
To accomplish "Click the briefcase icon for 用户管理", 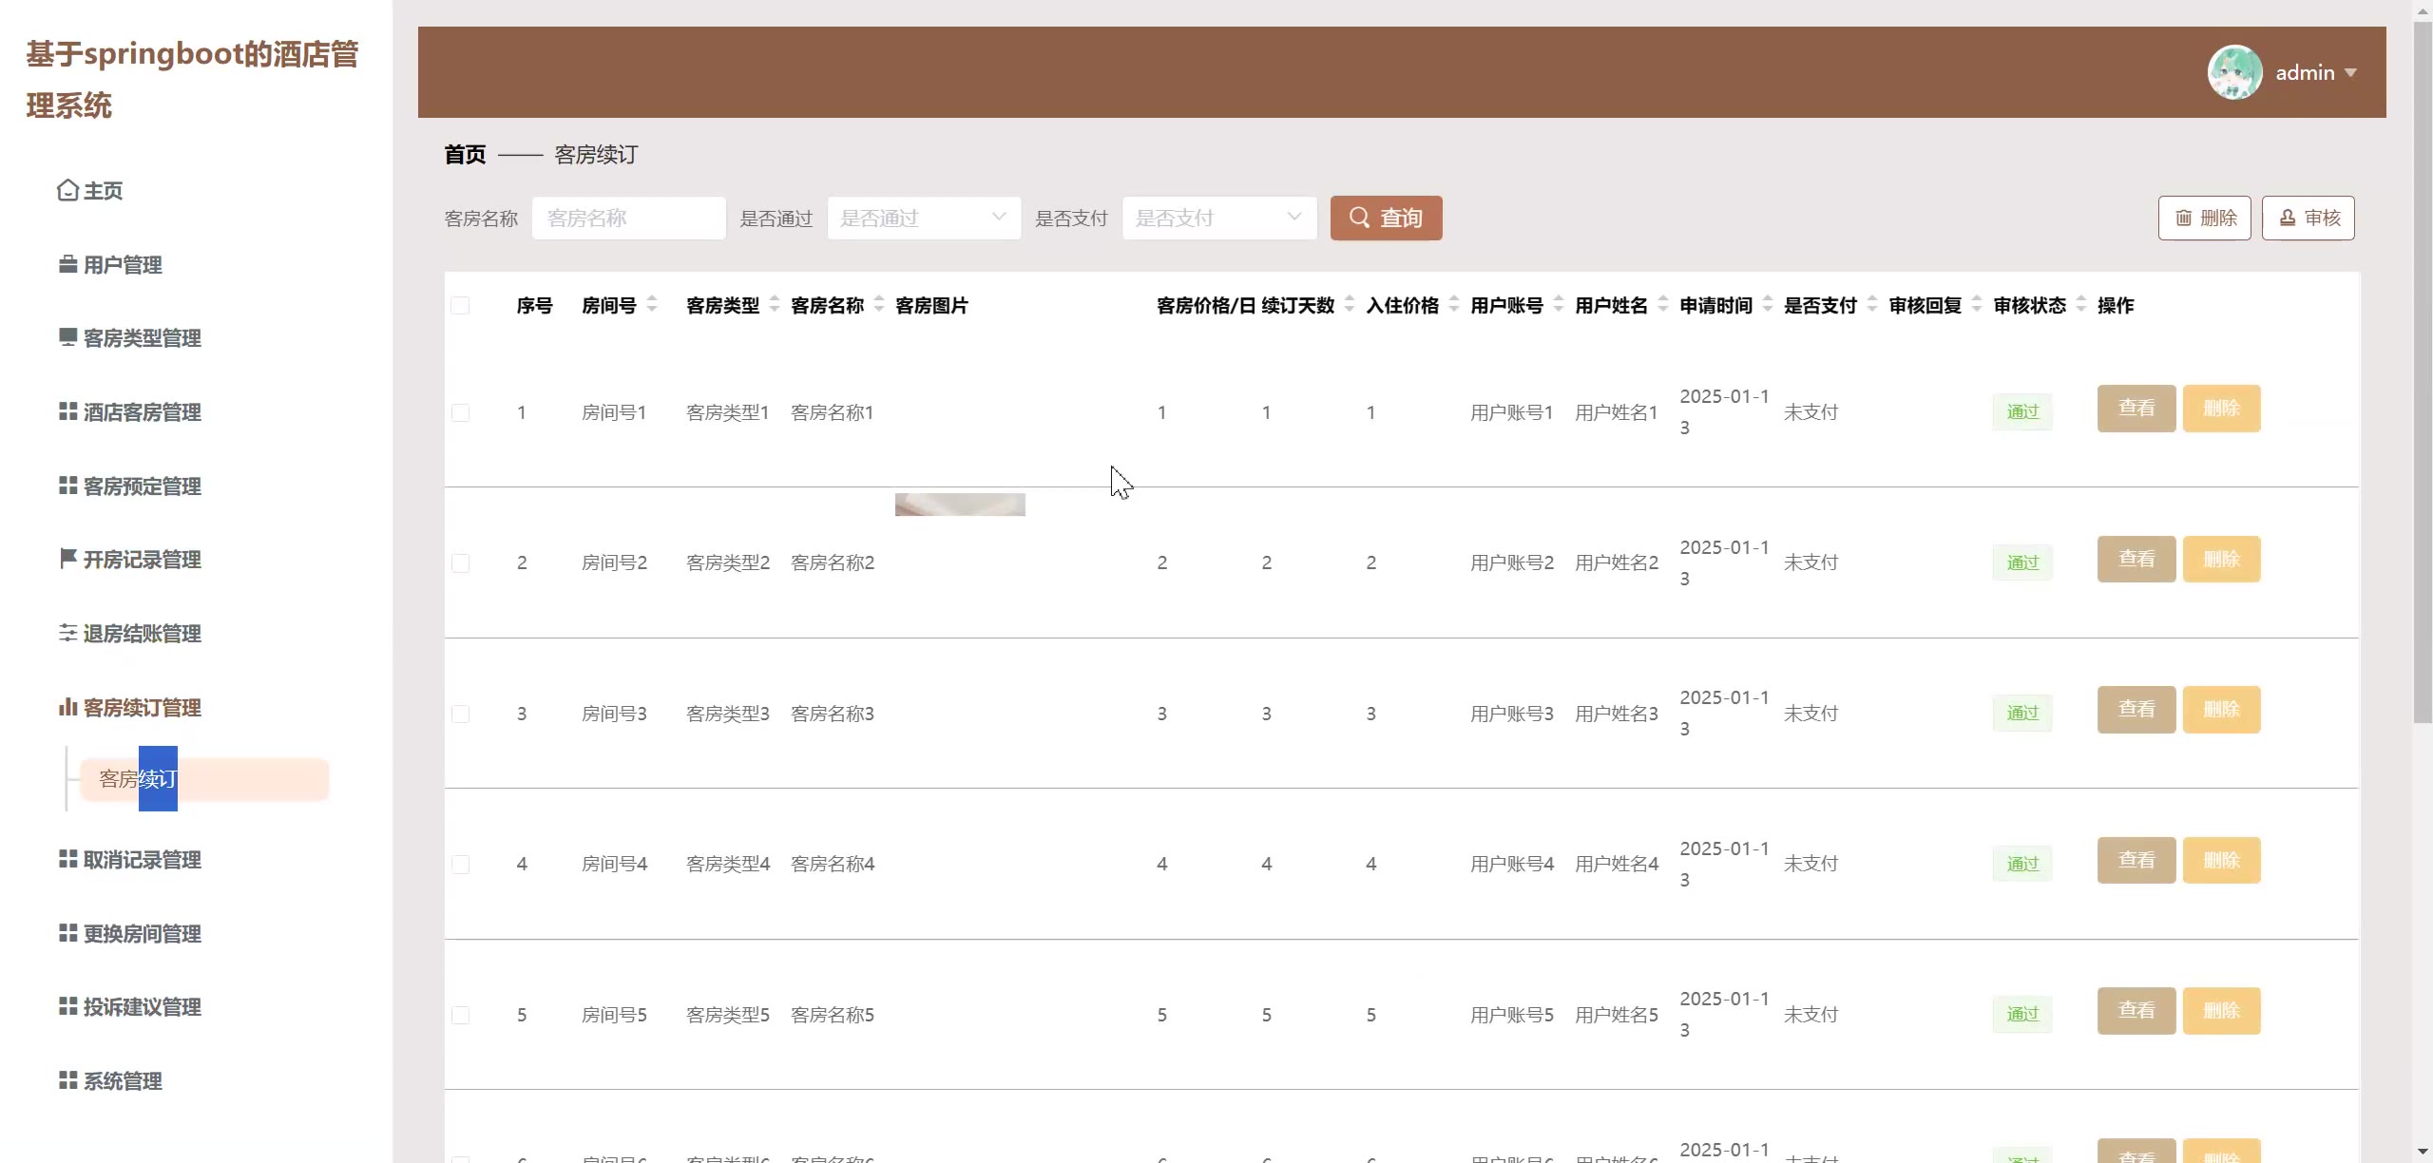I will tap(67, 264).
